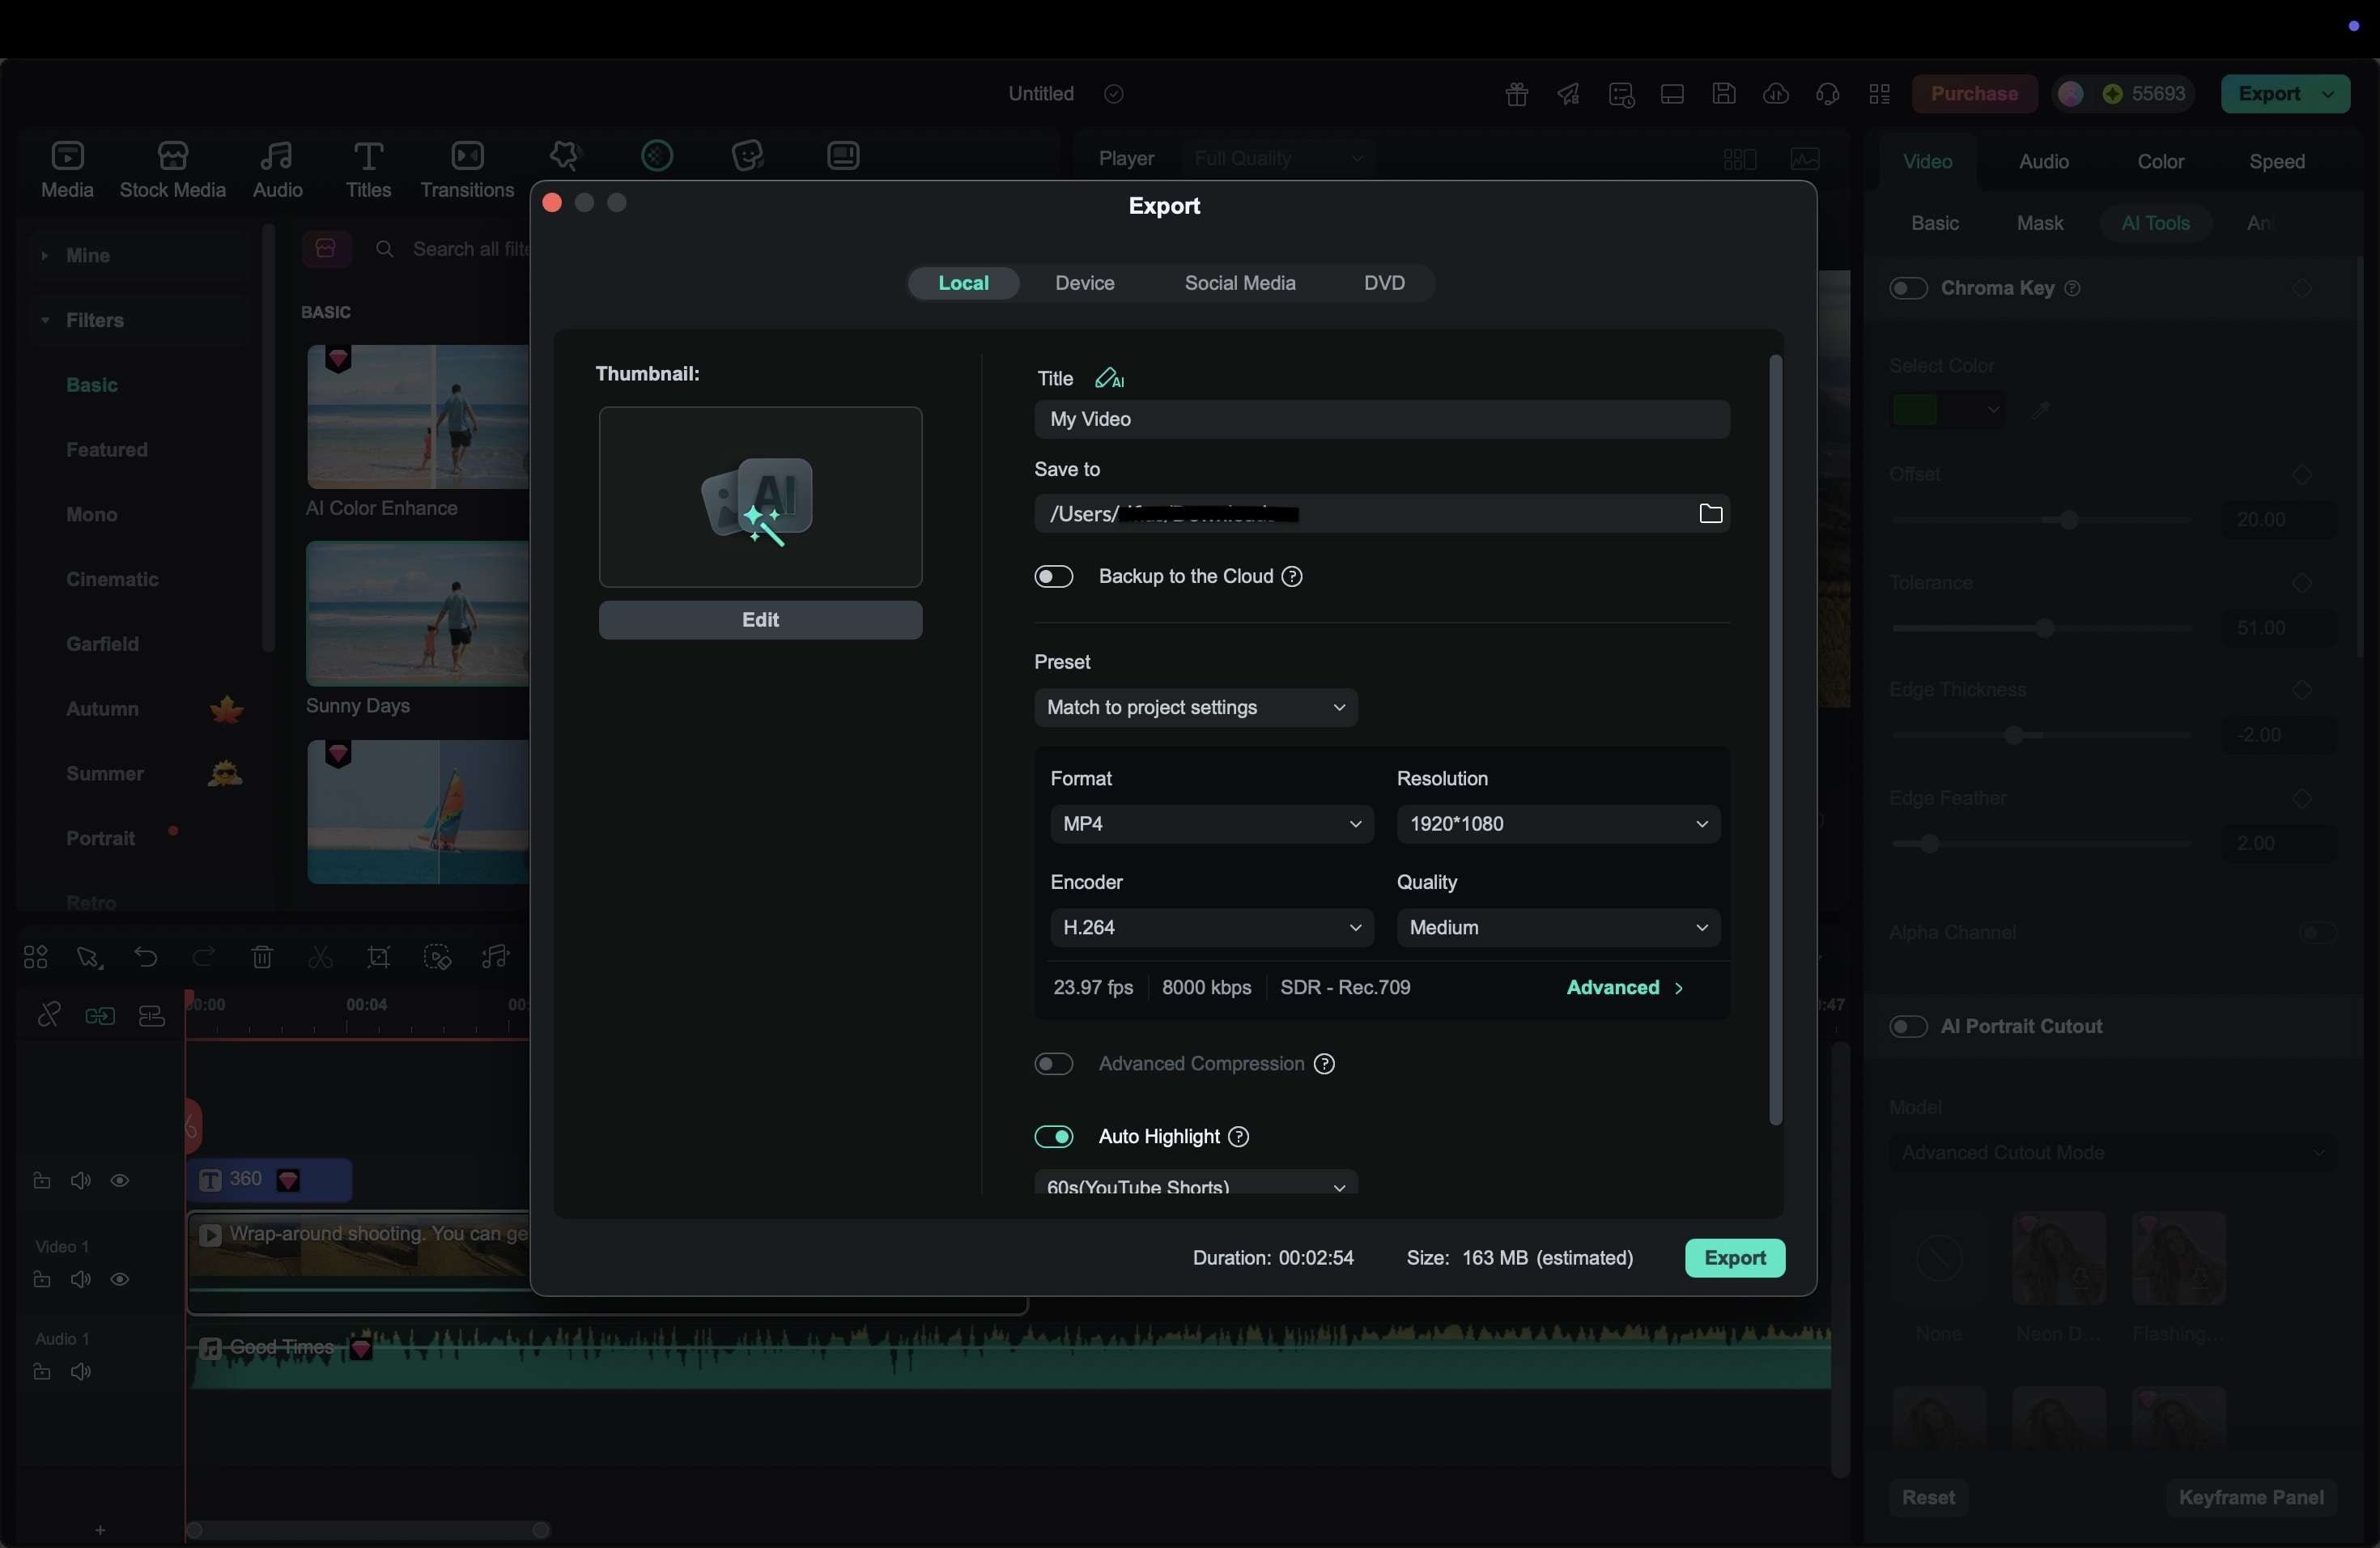
Task: Open the Color tab in properties panel
Action: (x=2160, y=162)
